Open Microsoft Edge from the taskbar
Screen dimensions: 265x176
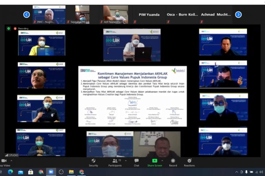point(11,172)
